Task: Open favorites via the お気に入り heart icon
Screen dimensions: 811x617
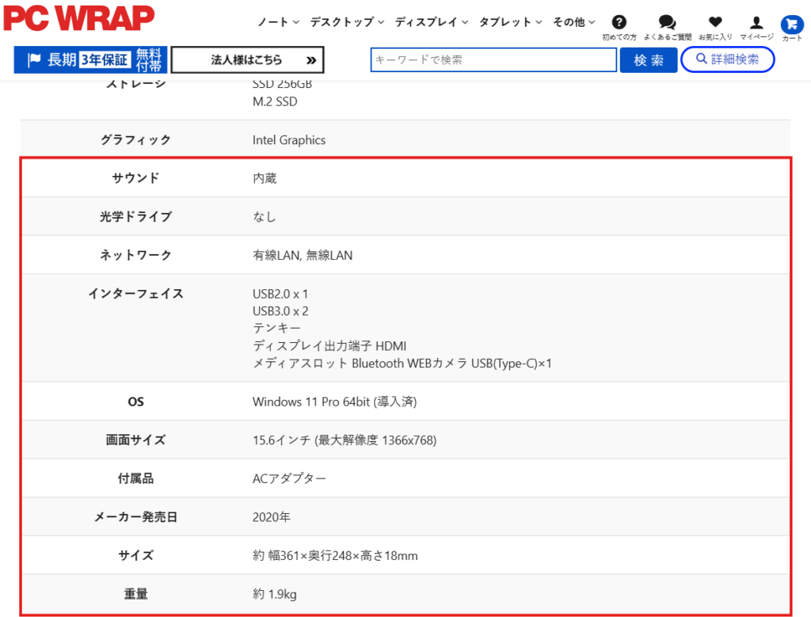Action: pyautogui.click(x=715, y=23)
